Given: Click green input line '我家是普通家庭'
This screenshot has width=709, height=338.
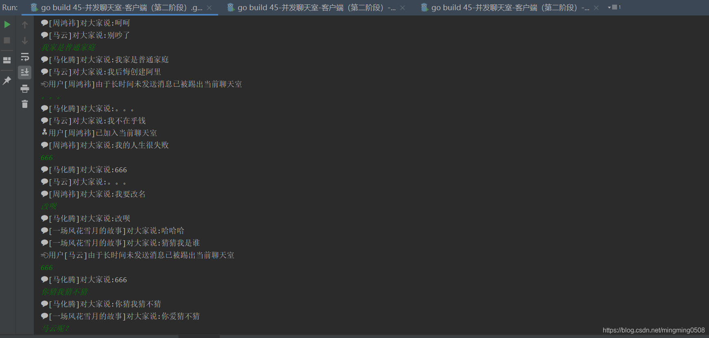Looking at the screenshot, I should pos(68,48).
